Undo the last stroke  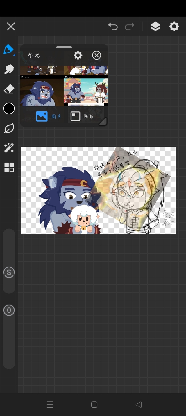(113, 27)
